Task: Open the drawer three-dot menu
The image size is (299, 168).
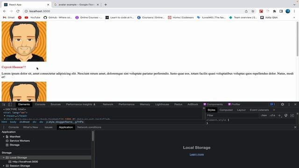Action: tap(4, 127)
